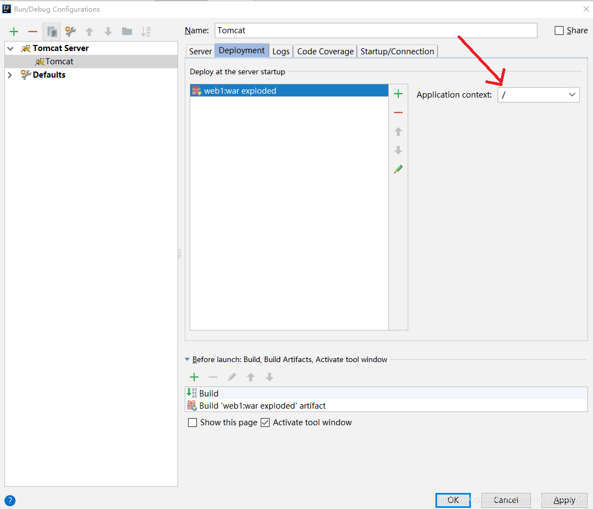Select Tomcat configuration in tree
This screenshot has height=509, width=593.
(x=91, y=62)
